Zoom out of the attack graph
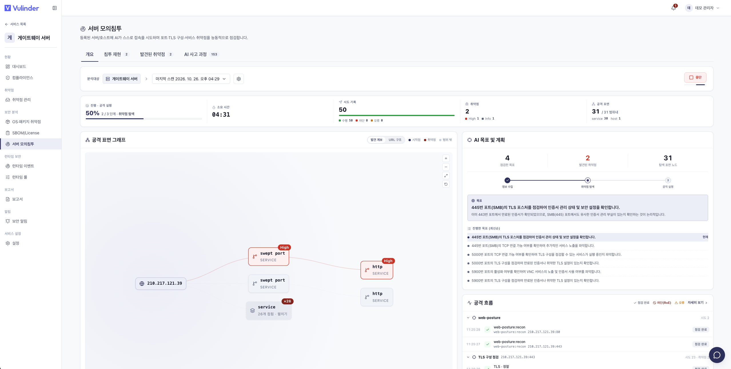Viewport: 731px width, 369px height. (446, 167)
